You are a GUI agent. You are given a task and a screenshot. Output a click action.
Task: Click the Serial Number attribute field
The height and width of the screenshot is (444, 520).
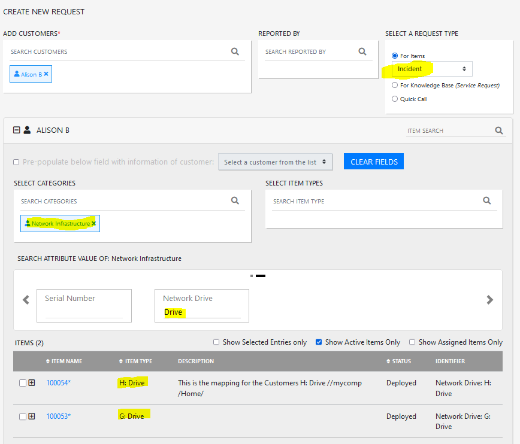tap(84, 306)
